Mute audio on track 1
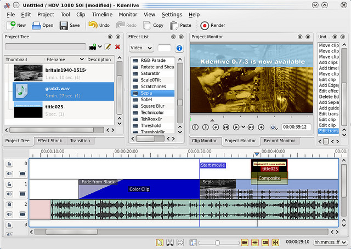The image size is (351, 249). pyautogui.click(x=10, y=194)
